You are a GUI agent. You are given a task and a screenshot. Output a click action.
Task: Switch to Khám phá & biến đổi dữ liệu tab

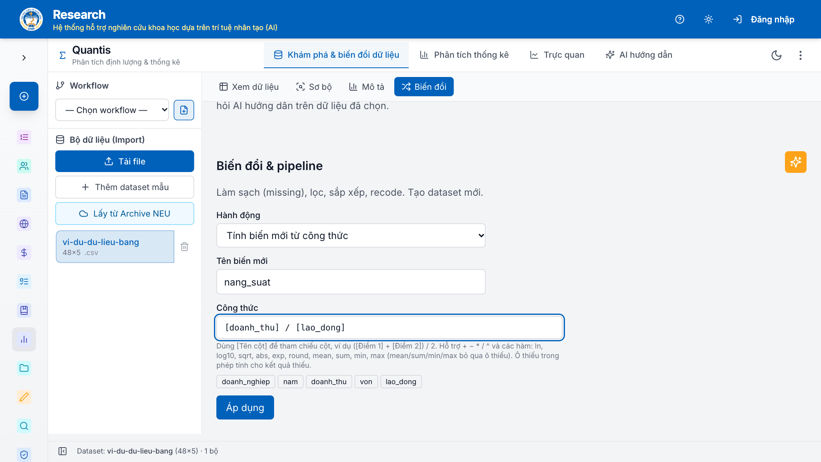point(336,55)
